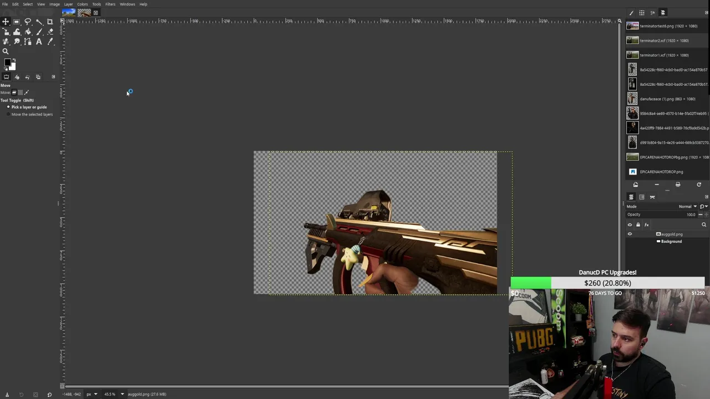Open the Edit menu
This screenshot has height=399, width=710.
pos(16,4)
